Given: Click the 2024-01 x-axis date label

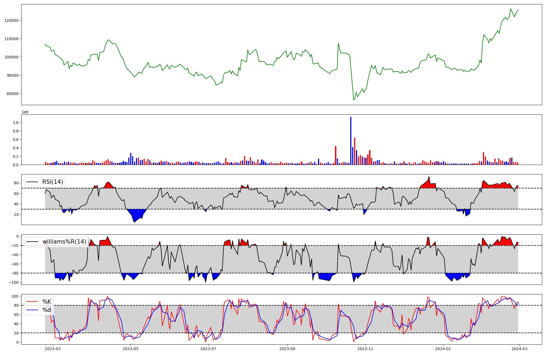Looking at the screenshot, I should point(443,349).
